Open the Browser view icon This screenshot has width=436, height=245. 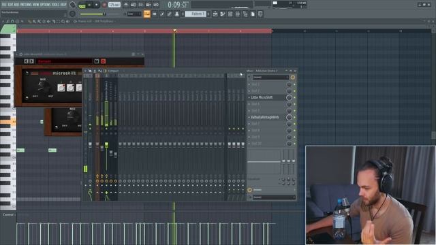245,14
